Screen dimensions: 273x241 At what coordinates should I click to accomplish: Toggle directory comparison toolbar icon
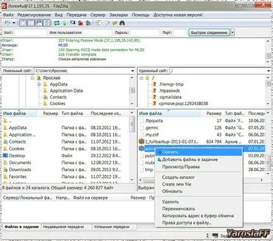(x=106, y=23)
